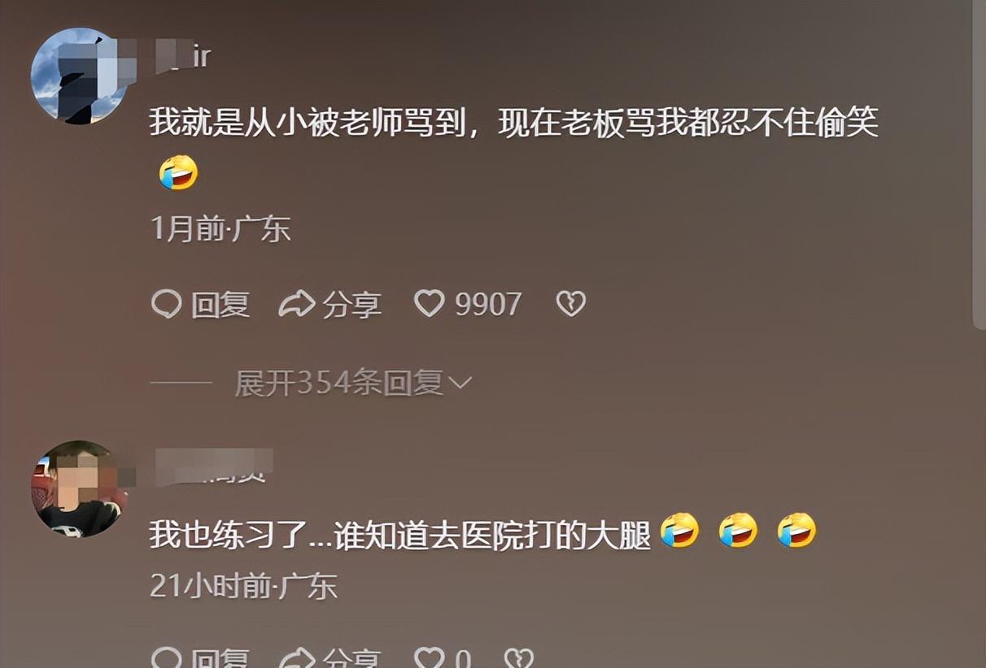Image resolution: width=986 pixels, height=668 pixels.
Task: Dislike the first comment via broken heart
Action: [x=570, y=304]
